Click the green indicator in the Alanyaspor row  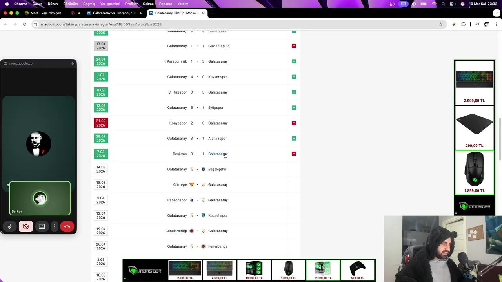pos(294,138)
